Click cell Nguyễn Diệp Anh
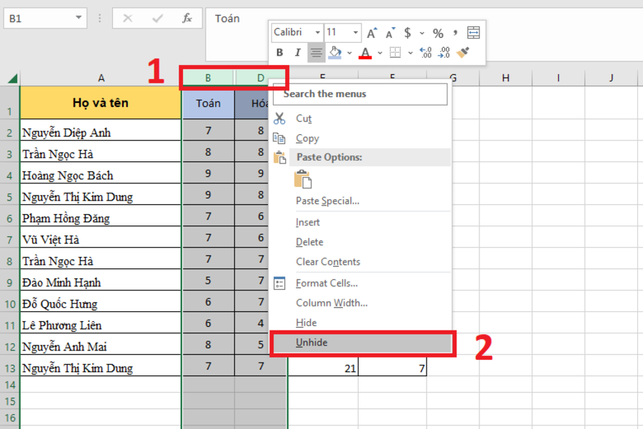Image resolution: width=643 pixels, height=429 pixels. 101,131
